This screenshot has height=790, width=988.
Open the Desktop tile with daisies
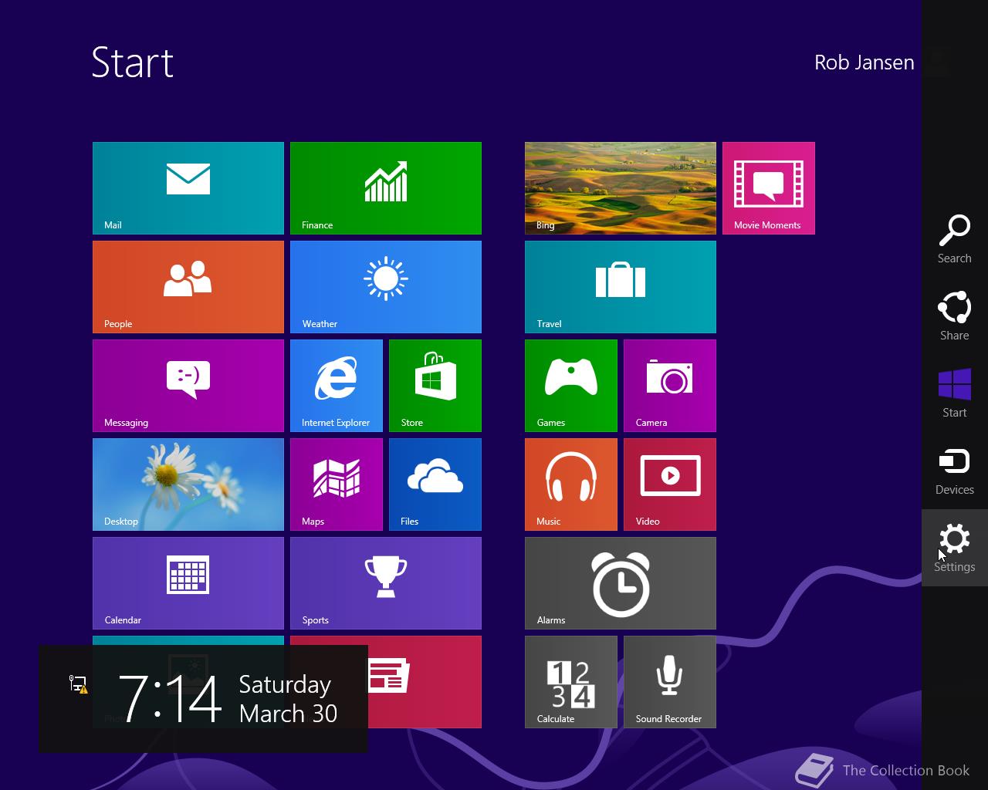click(188, 484)
